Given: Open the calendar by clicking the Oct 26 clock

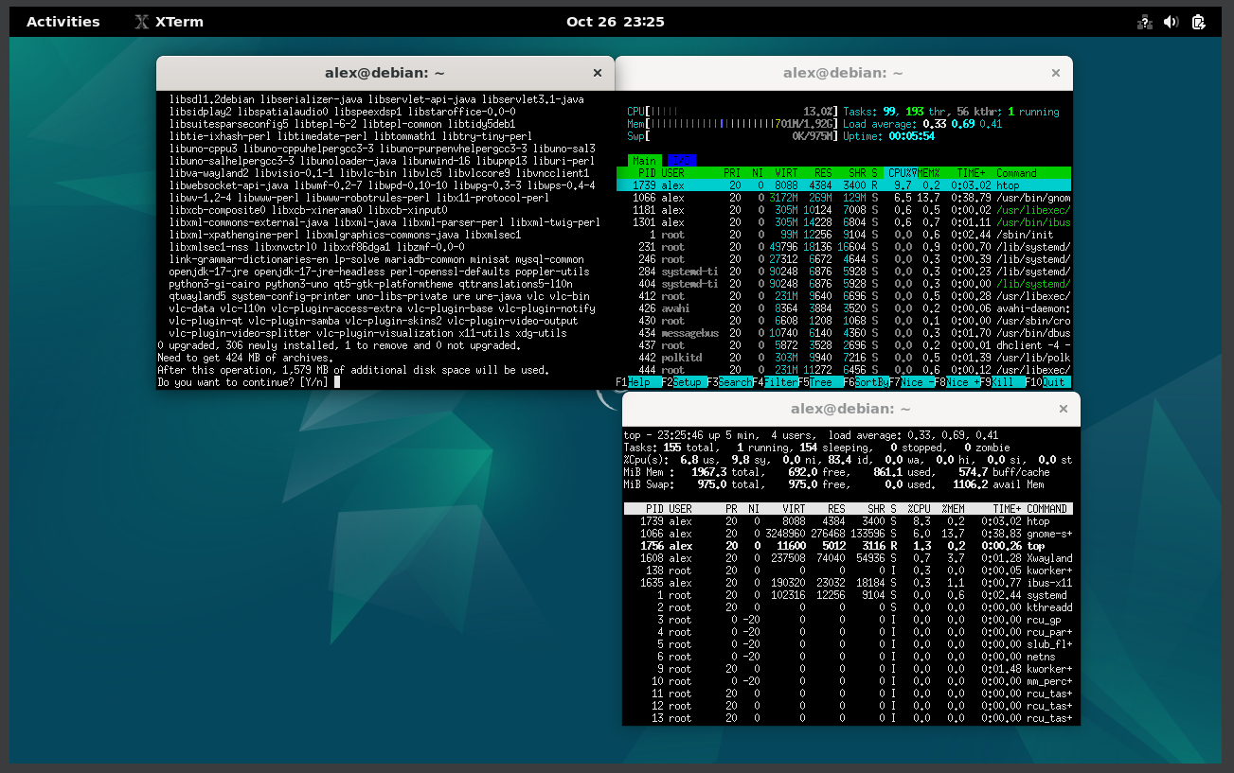Looking at the screenshot, I should click(617, 21).
